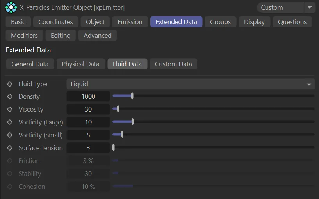319x199 pixels.
Task: Click the Vorticity (Small) keyframe diamond
Action: (x=10, y=135)
